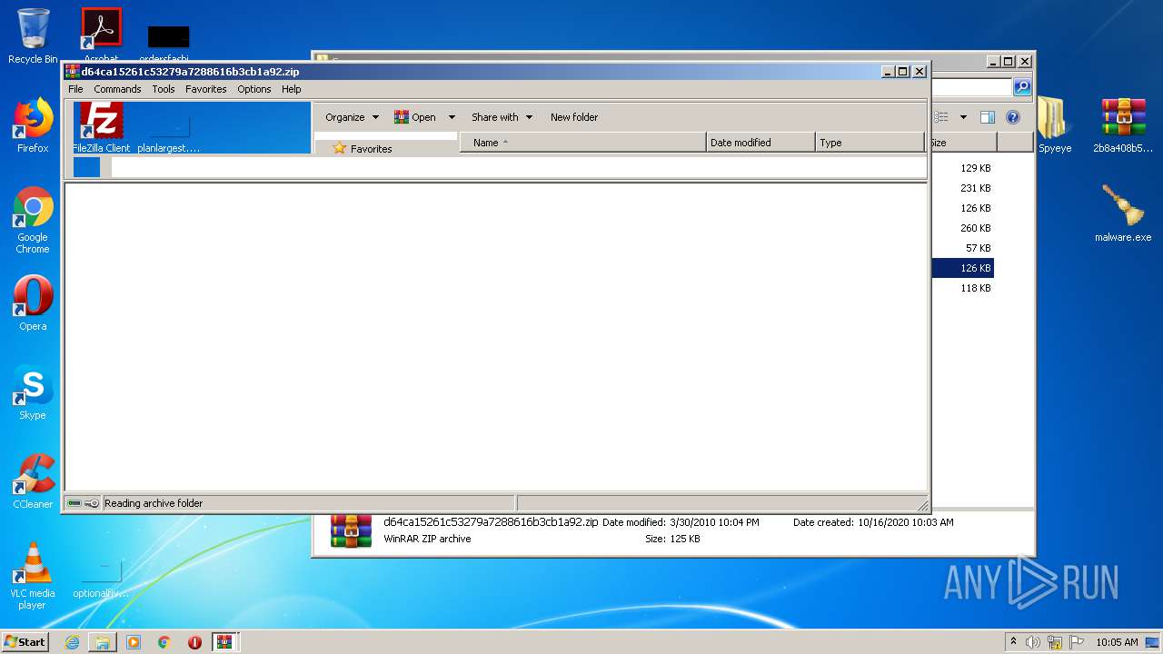Viewport: 1163px width, 654px height.
Task: Select the Spyeye folder on desktop
Action: 1055,125
